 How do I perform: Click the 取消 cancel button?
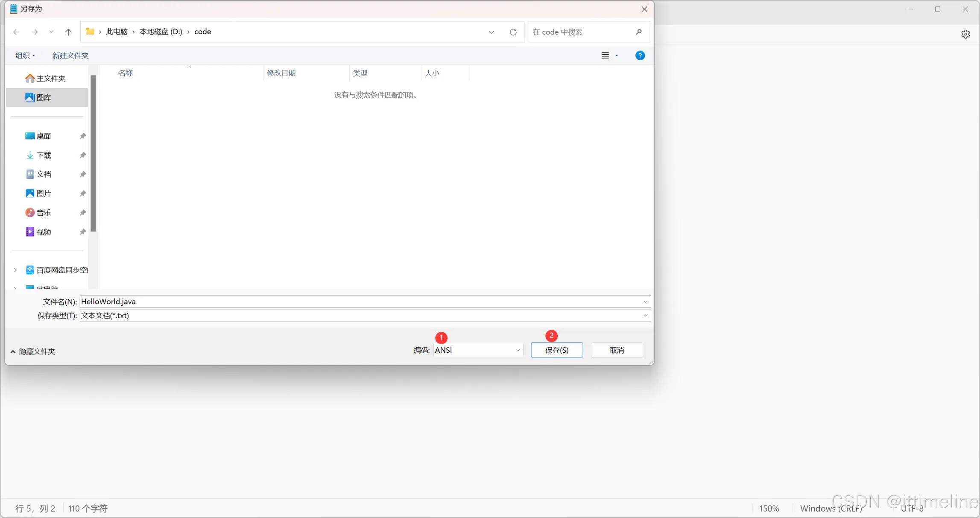(617, 350)
